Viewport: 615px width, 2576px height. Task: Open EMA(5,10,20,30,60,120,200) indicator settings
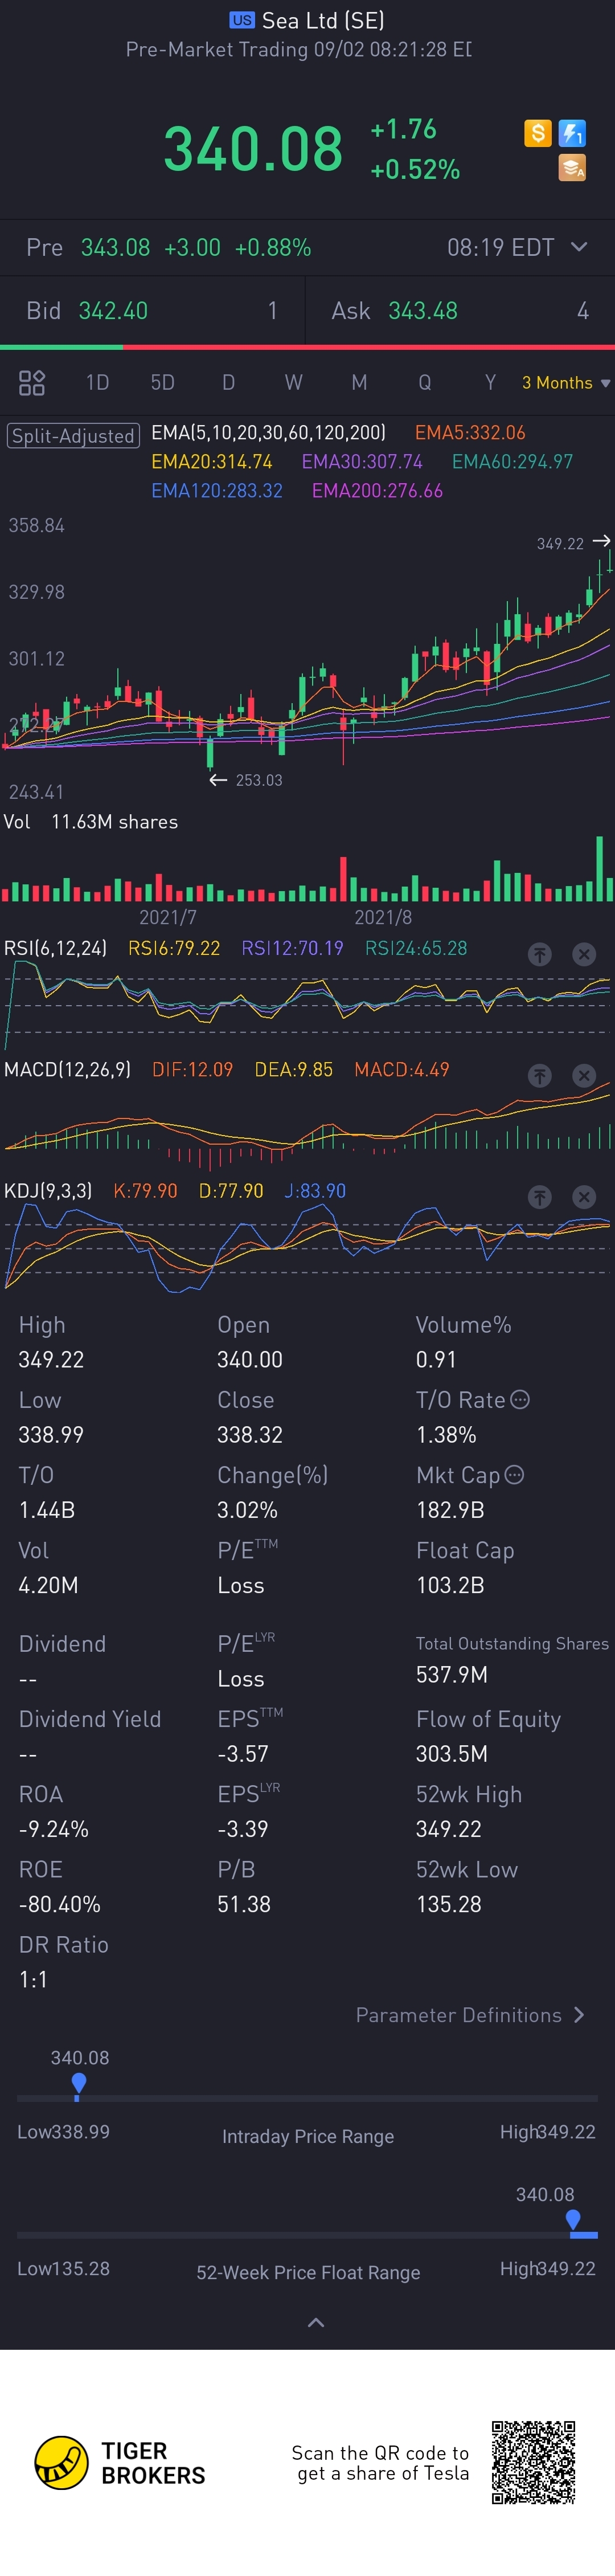point(268,433)
